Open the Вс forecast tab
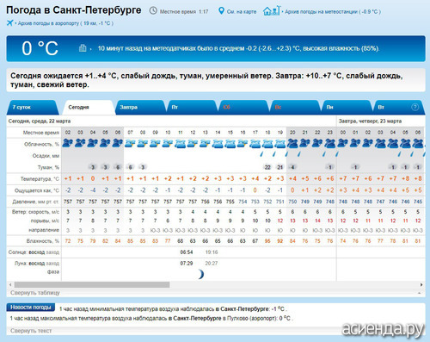 pyautogui.click(x=295, y=107)
